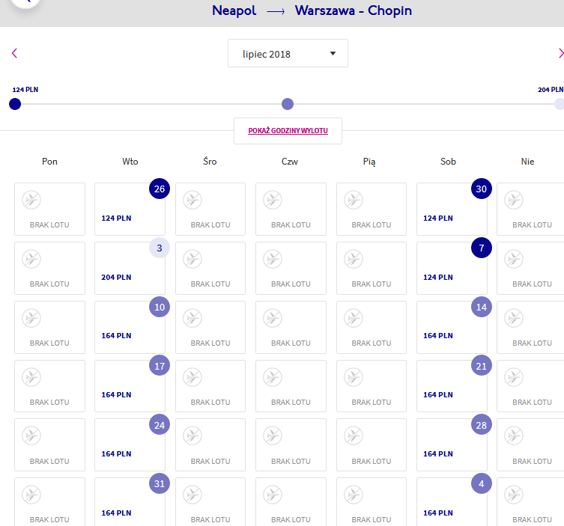Select the middle price slider point
Viewport: 564px width, 526px height.
pos(288,104)
